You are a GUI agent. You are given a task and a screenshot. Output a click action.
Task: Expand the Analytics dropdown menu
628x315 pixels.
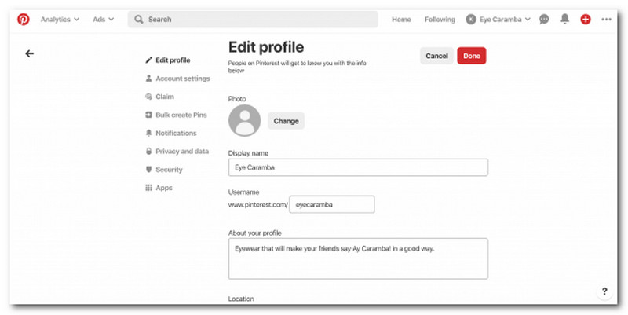point(60,20)
